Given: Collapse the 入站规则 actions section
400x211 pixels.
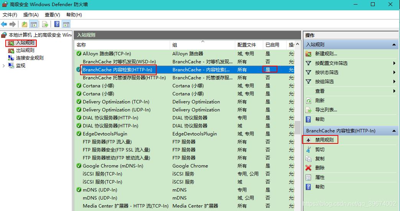Looking at the screenshot, I should [x=394, y=45].
